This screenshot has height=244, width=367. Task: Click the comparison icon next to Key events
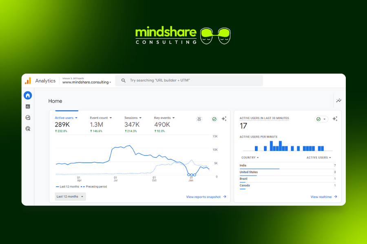[x=199, y=119]
